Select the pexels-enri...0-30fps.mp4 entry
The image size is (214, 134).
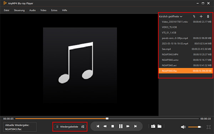(185, 38)
